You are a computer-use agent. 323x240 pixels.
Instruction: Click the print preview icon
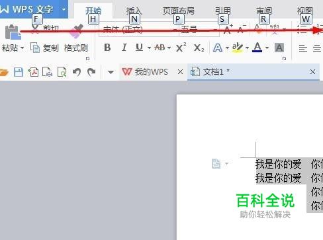(62, 72)
